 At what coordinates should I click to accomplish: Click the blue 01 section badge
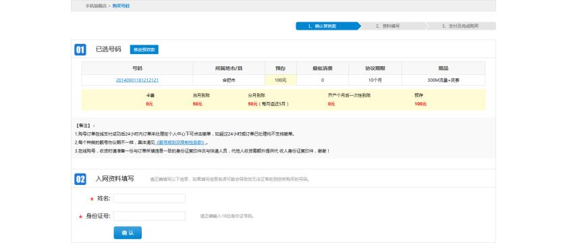pos(80,49)
